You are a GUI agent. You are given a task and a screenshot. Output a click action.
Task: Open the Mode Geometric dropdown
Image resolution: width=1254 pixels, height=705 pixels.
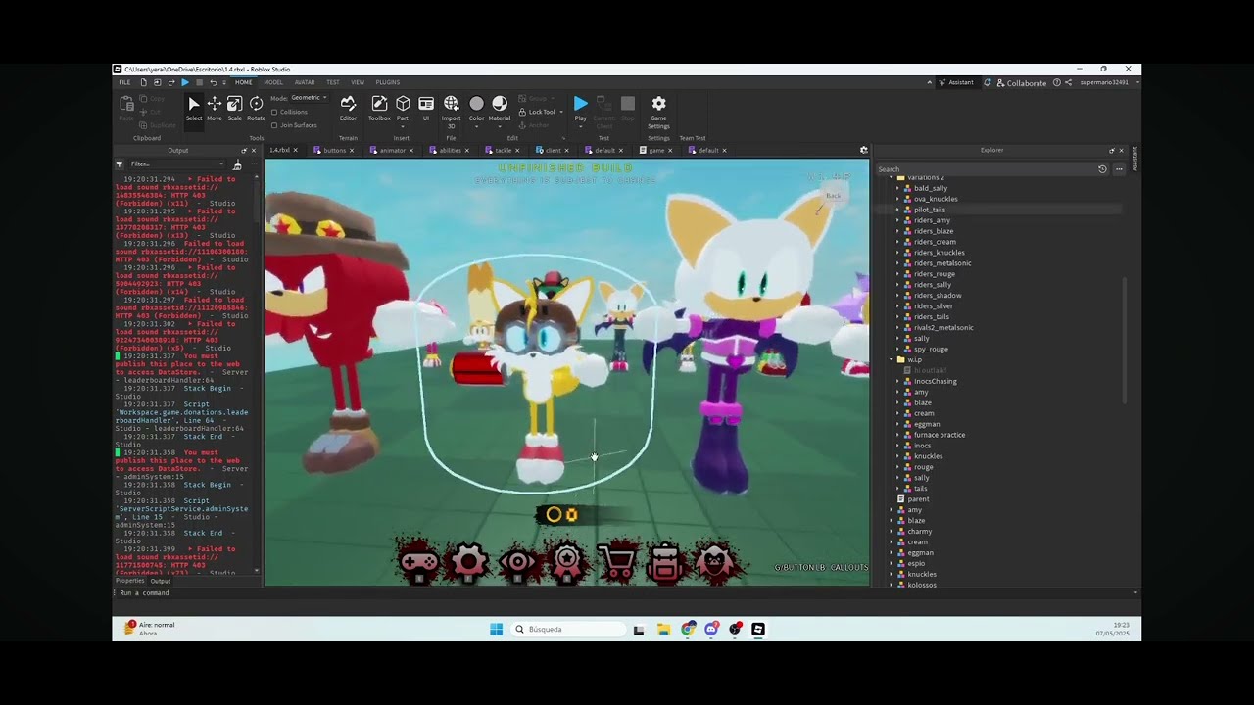[309, 98]
